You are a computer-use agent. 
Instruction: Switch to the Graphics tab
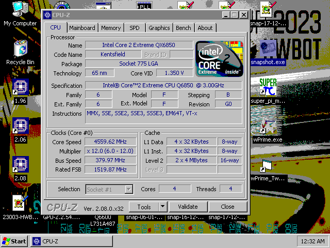pos(159,28)
